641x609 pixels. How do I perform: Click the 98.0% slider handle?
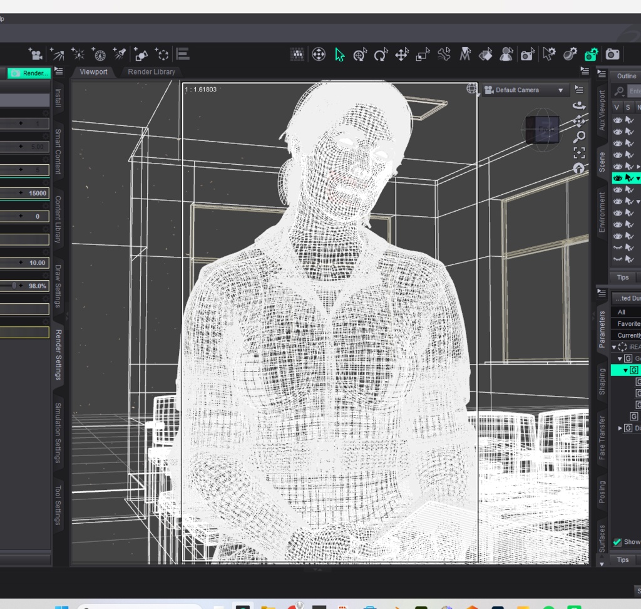coord(14,286)
